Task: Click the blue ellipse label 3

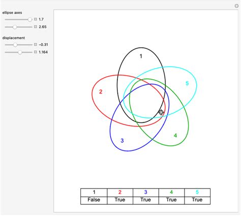Action: [122, 141]
